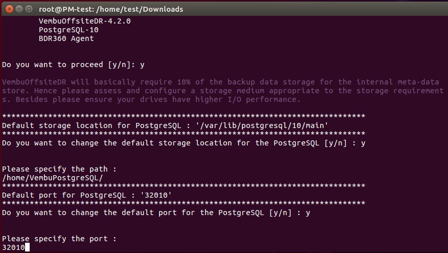The width and height of the screenshot is (448, 253).
Task: Click the default path '/var/lib/postgresql/10/main'
Action: coord(262,125)
